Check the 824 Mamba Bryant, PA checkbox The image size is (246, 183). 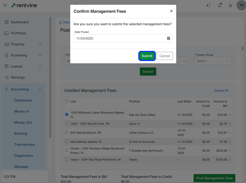click(x=67, y=132)
